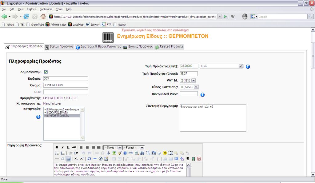Remove formatting with the eraser icon
315x183 pixels.
click(x=63, y=159)
